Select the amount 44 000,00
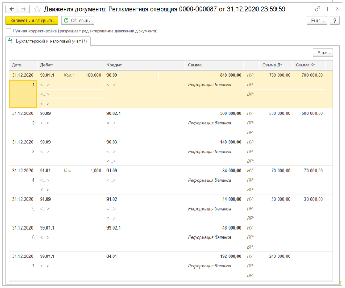This screenshot has height=288, width=345. tap(232, 199)
